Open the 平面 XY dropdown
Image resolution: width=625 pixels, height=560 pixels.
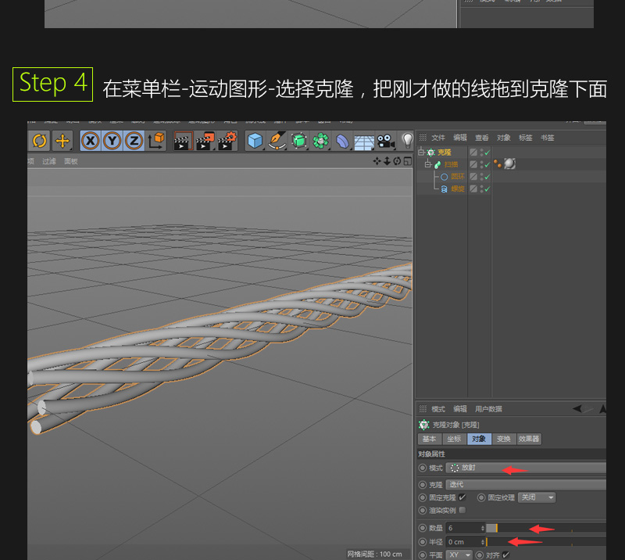459,555
